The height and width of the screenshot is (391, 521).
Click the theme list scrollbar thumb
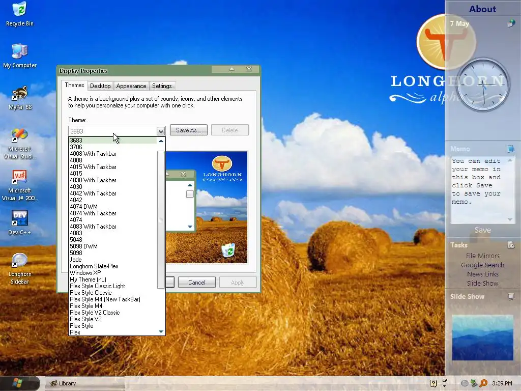(161, 219)
